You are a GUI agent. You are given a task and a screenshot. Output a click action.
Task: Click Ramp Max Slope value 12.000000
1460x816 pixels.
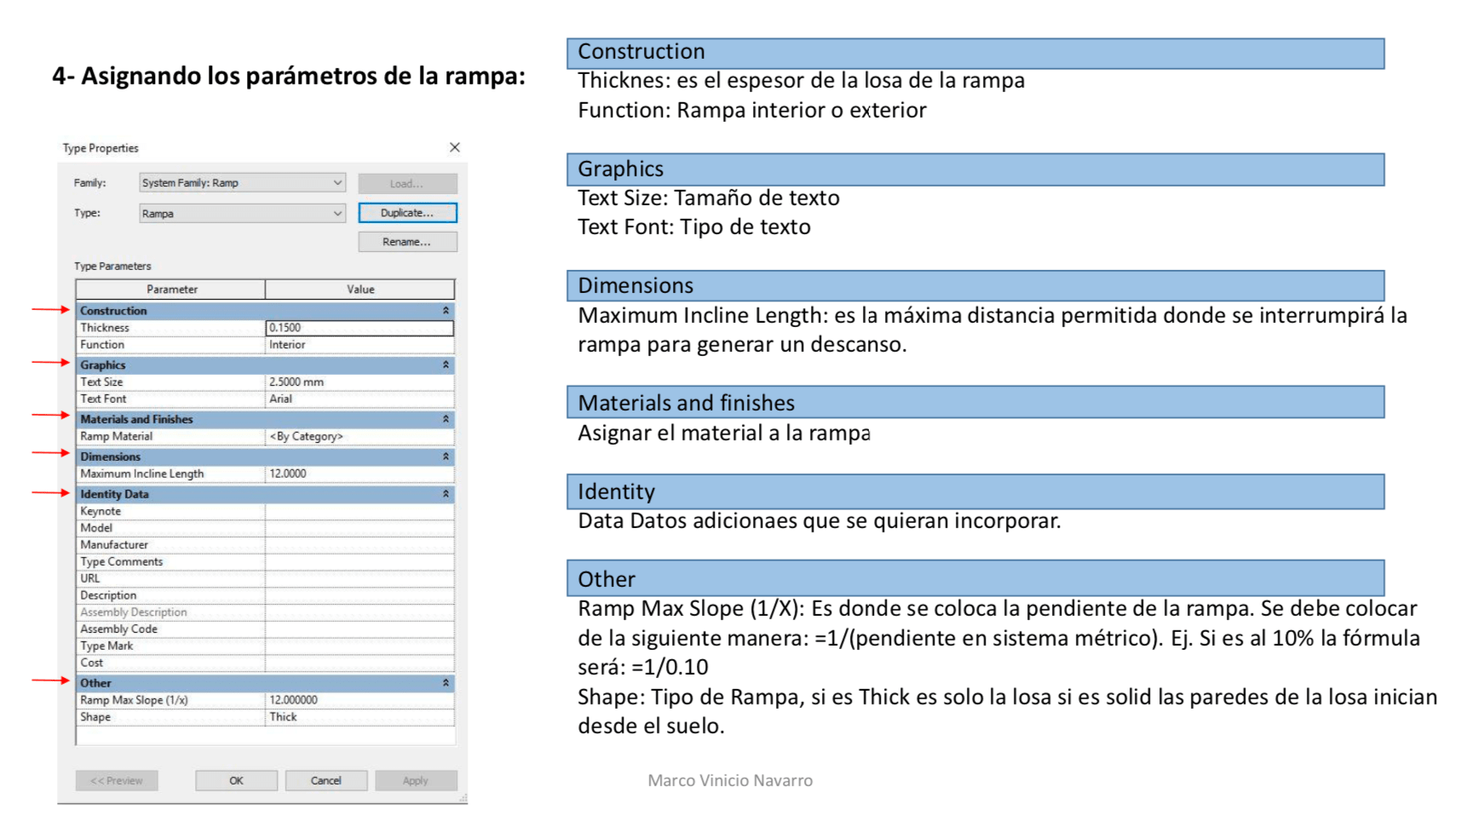click(359, 700)
